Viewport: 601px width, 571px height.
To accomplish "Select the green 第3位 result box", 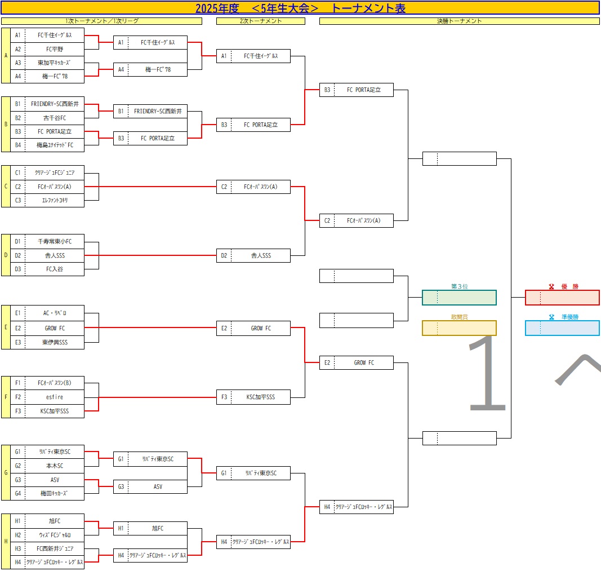I will point(459,298).
